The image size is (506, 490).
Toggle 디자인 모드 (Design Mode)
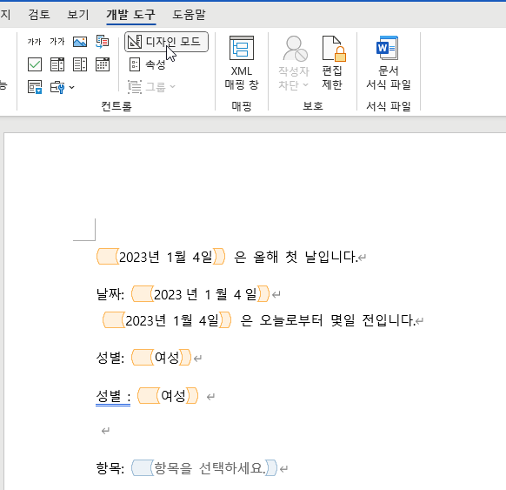click(166, 42)
